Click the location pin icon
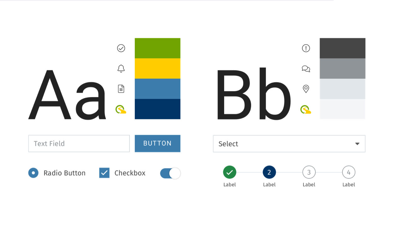The image size is (401, 225). coord(306,89)
